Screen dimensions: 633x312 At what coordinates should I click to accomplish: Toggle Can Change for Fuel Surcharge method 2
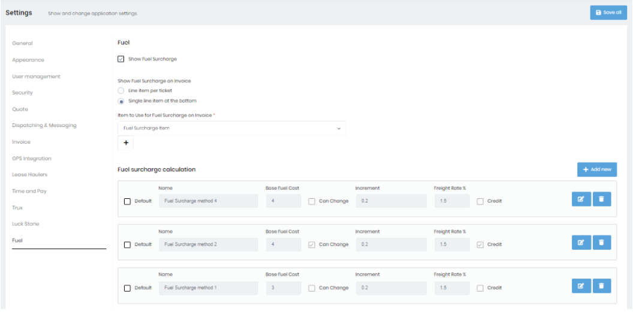coord(312,245)
